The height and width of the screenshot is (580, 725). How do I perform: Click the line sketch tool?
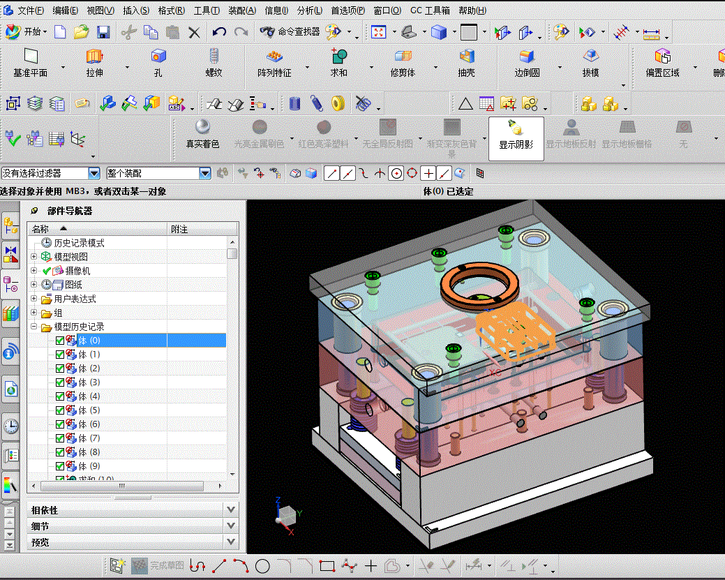(x=219, y=565)
